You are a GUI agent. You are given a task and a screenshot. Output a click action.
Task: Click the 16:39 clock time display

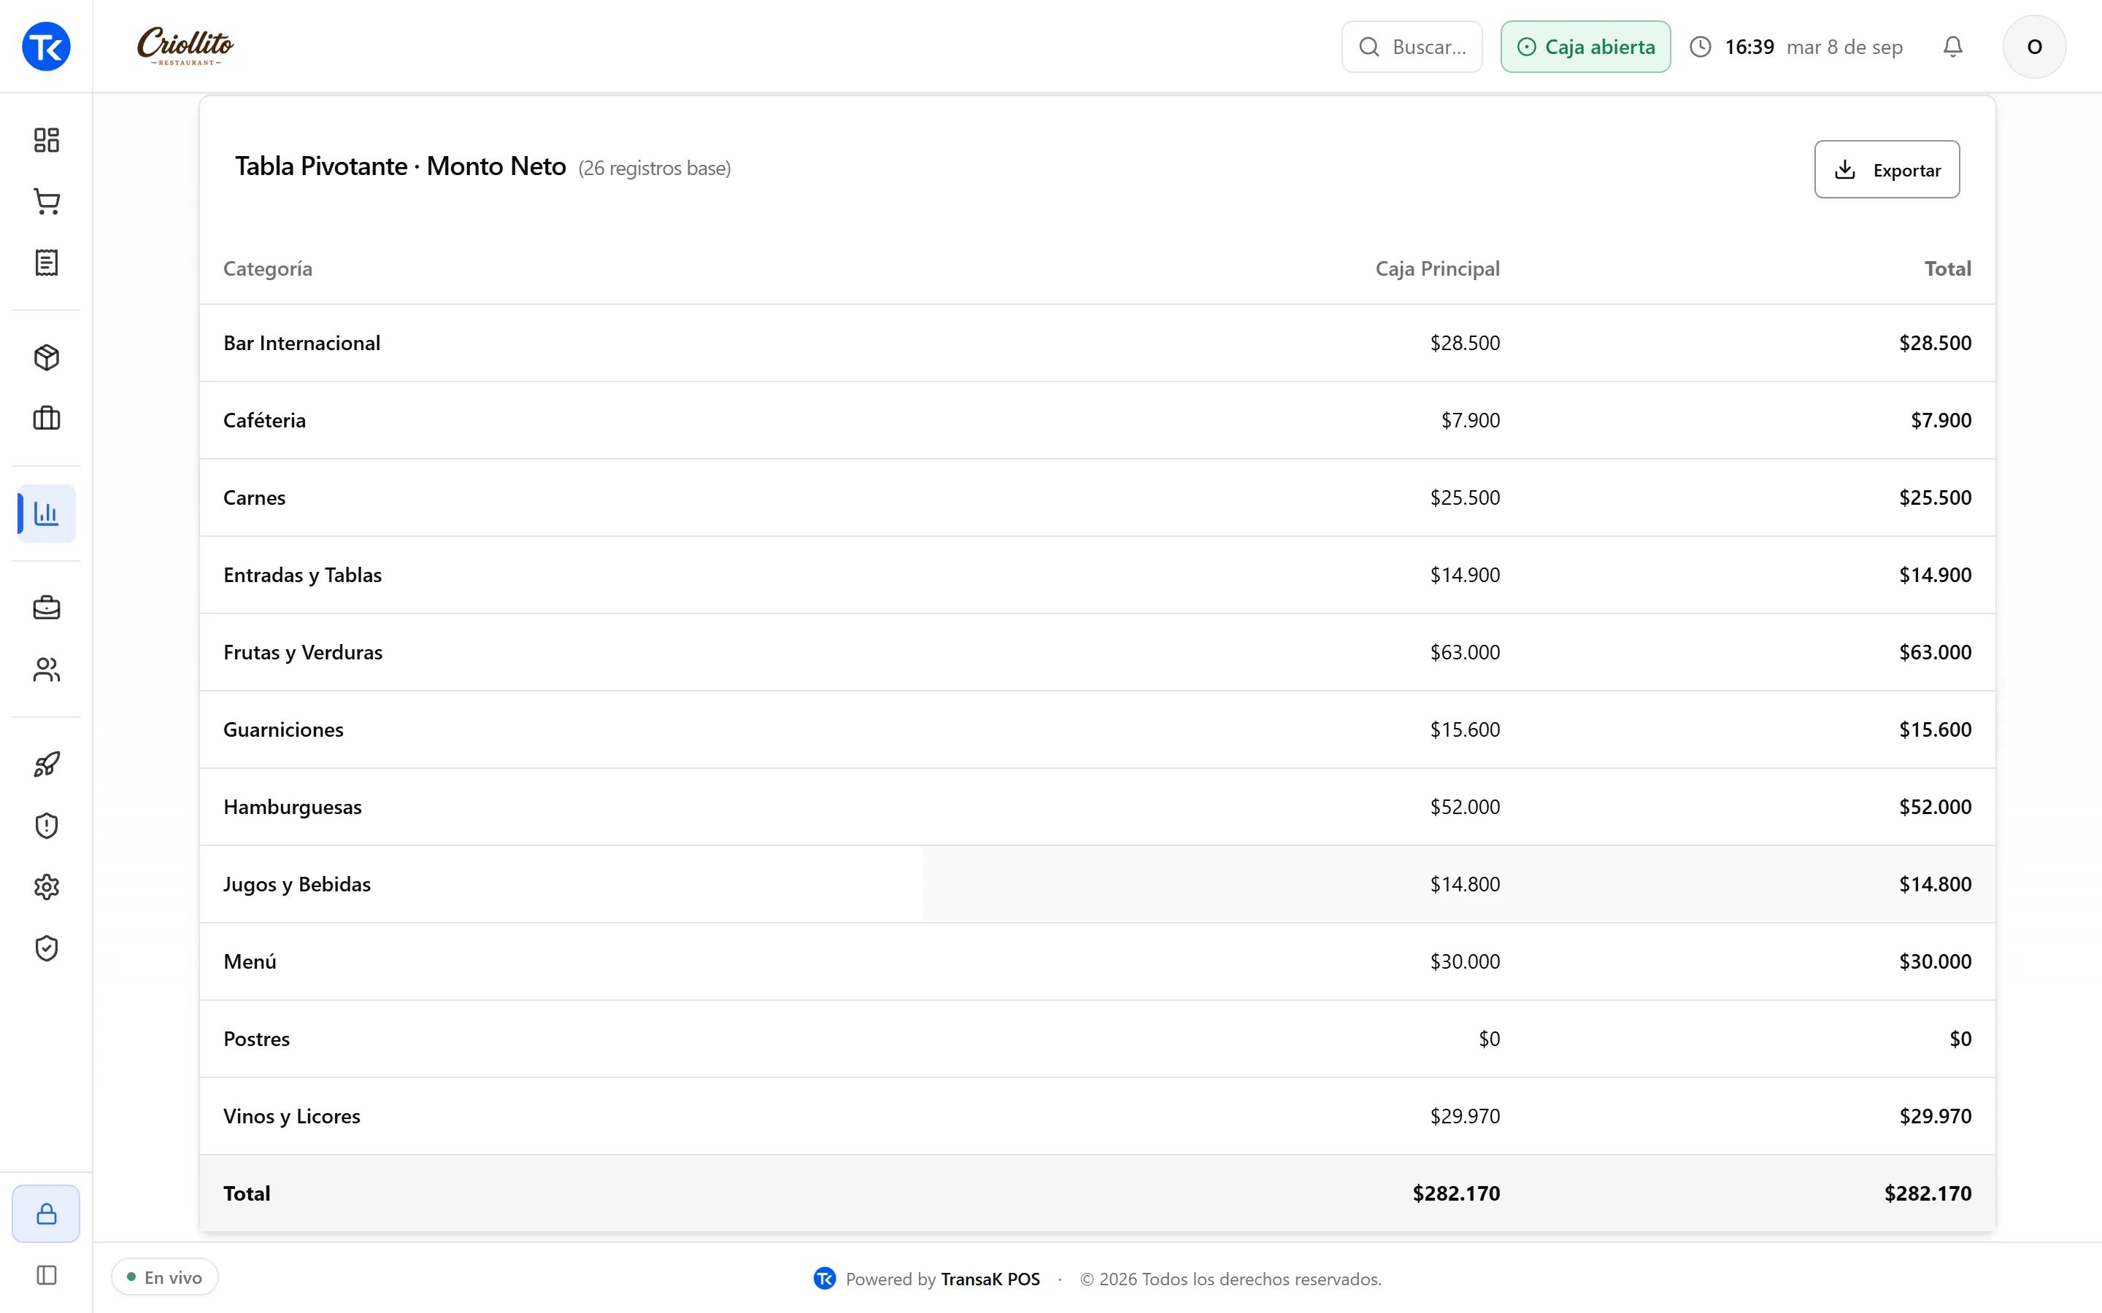click(1749, 47)
